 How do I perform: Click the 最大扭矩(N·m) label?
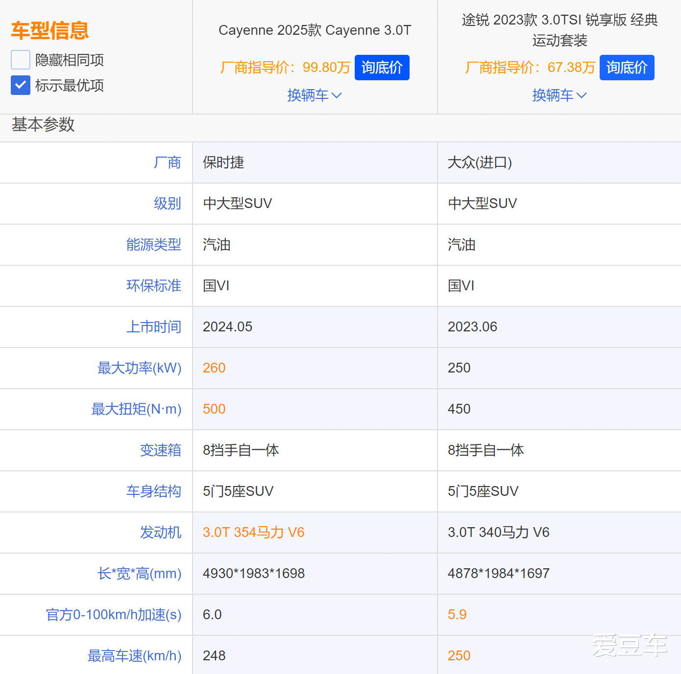[x=137, y=409]
